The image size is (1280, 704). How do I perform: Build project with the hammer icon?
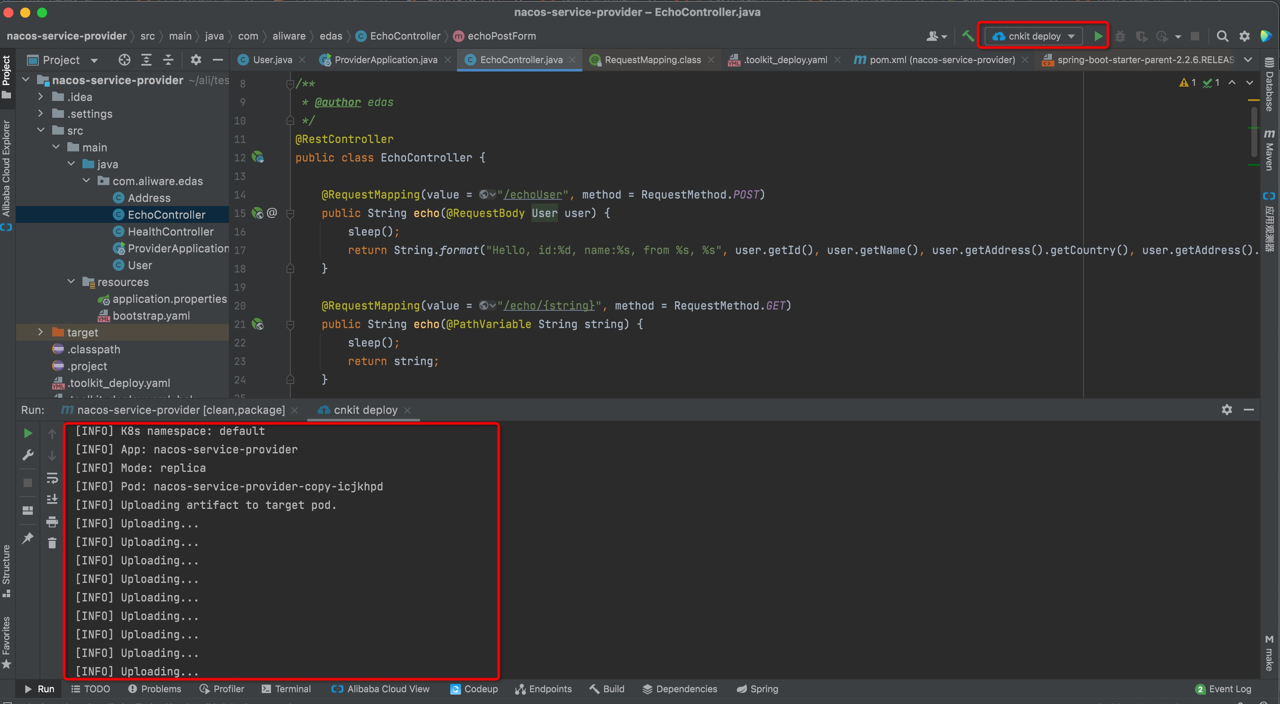pyautogui.click(x=967, y=36)
